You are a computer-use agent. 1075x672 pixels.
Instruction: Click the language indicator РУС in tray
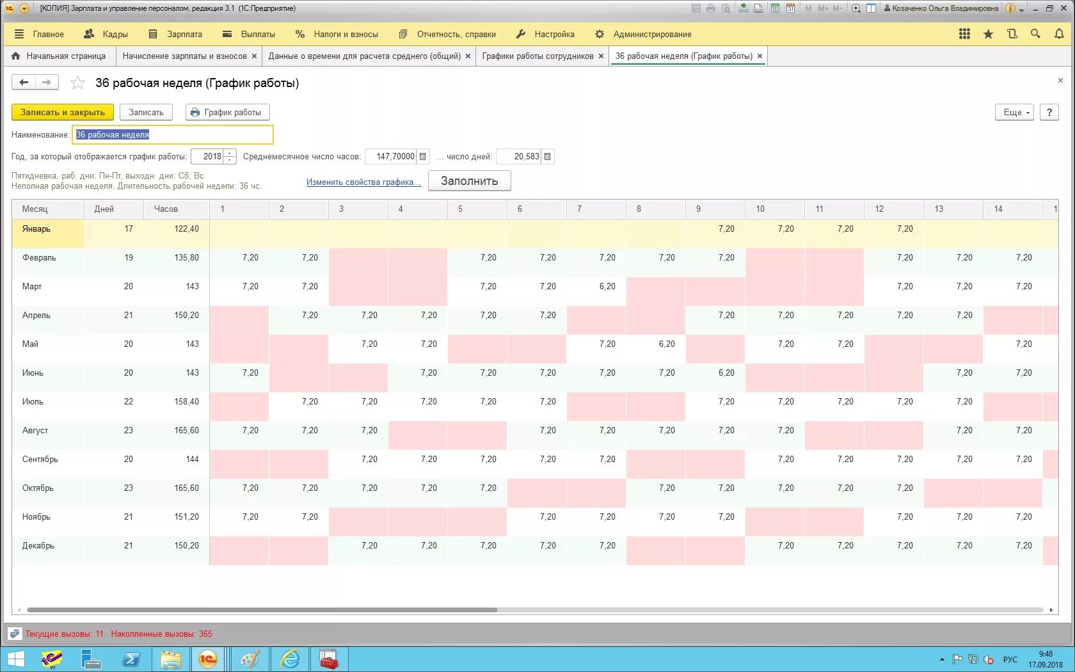[x=1010, y=659]
